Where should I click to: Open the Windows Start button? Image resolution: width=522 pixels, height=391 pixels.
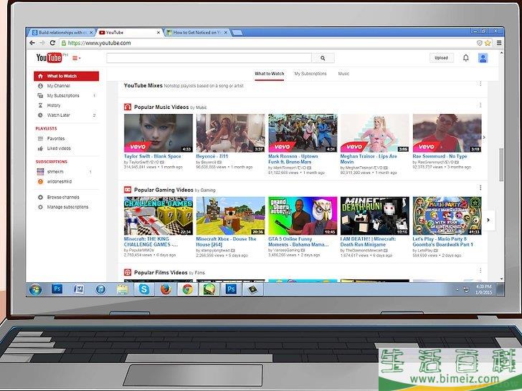tap(35, 289)
